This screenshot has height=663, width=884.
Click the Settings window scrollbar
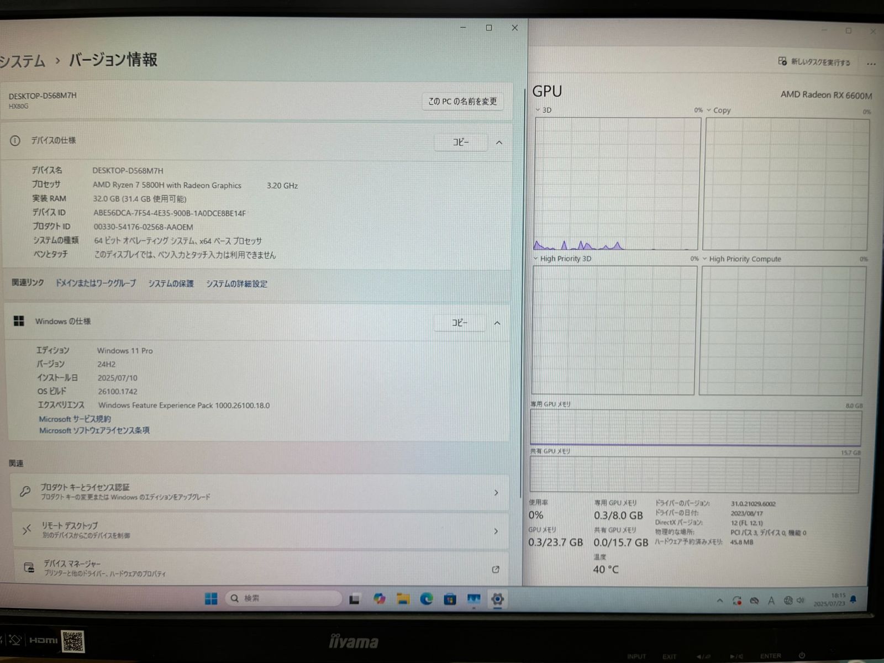[x=522, y=293]
